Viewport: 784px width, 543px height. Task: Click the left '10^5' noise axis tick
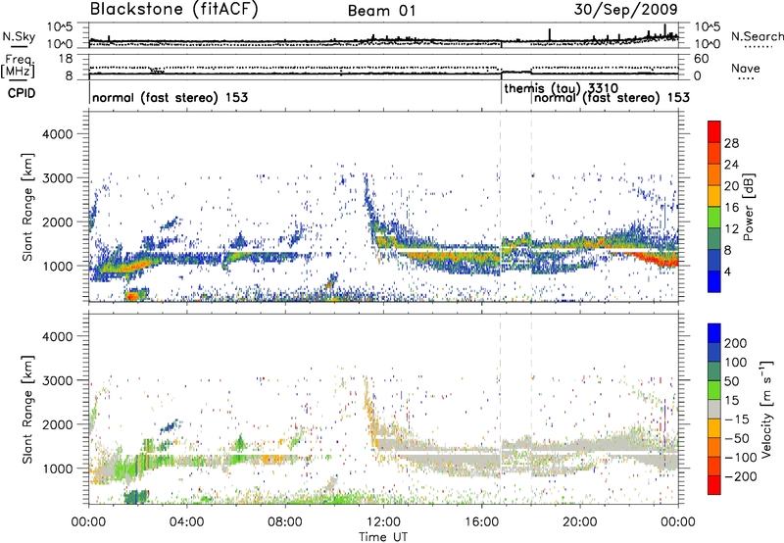click(60, 26)
